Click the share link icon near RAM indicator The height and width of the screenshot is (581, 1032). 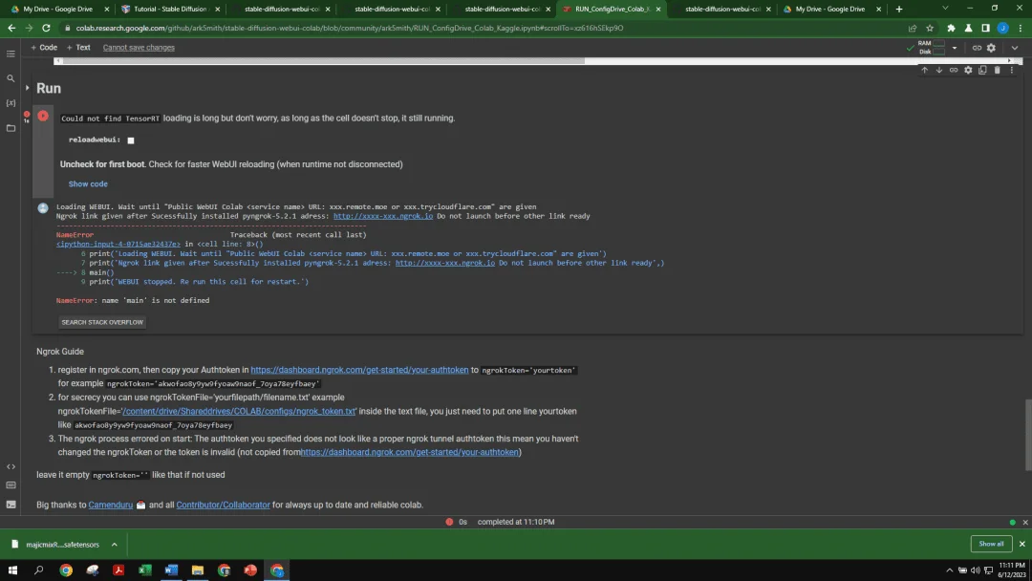click(977, 48)
